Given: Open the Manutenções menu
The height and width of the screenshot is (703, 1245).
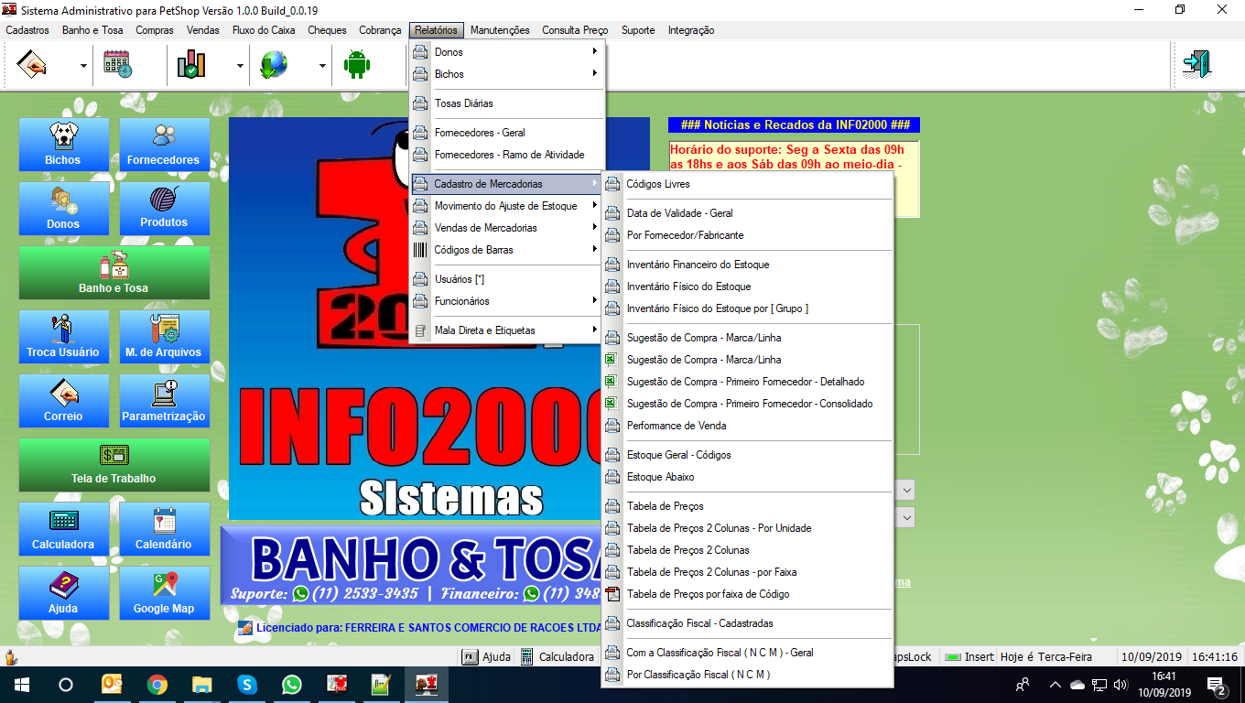Looking at the screenshot, I should pos(500,30).
